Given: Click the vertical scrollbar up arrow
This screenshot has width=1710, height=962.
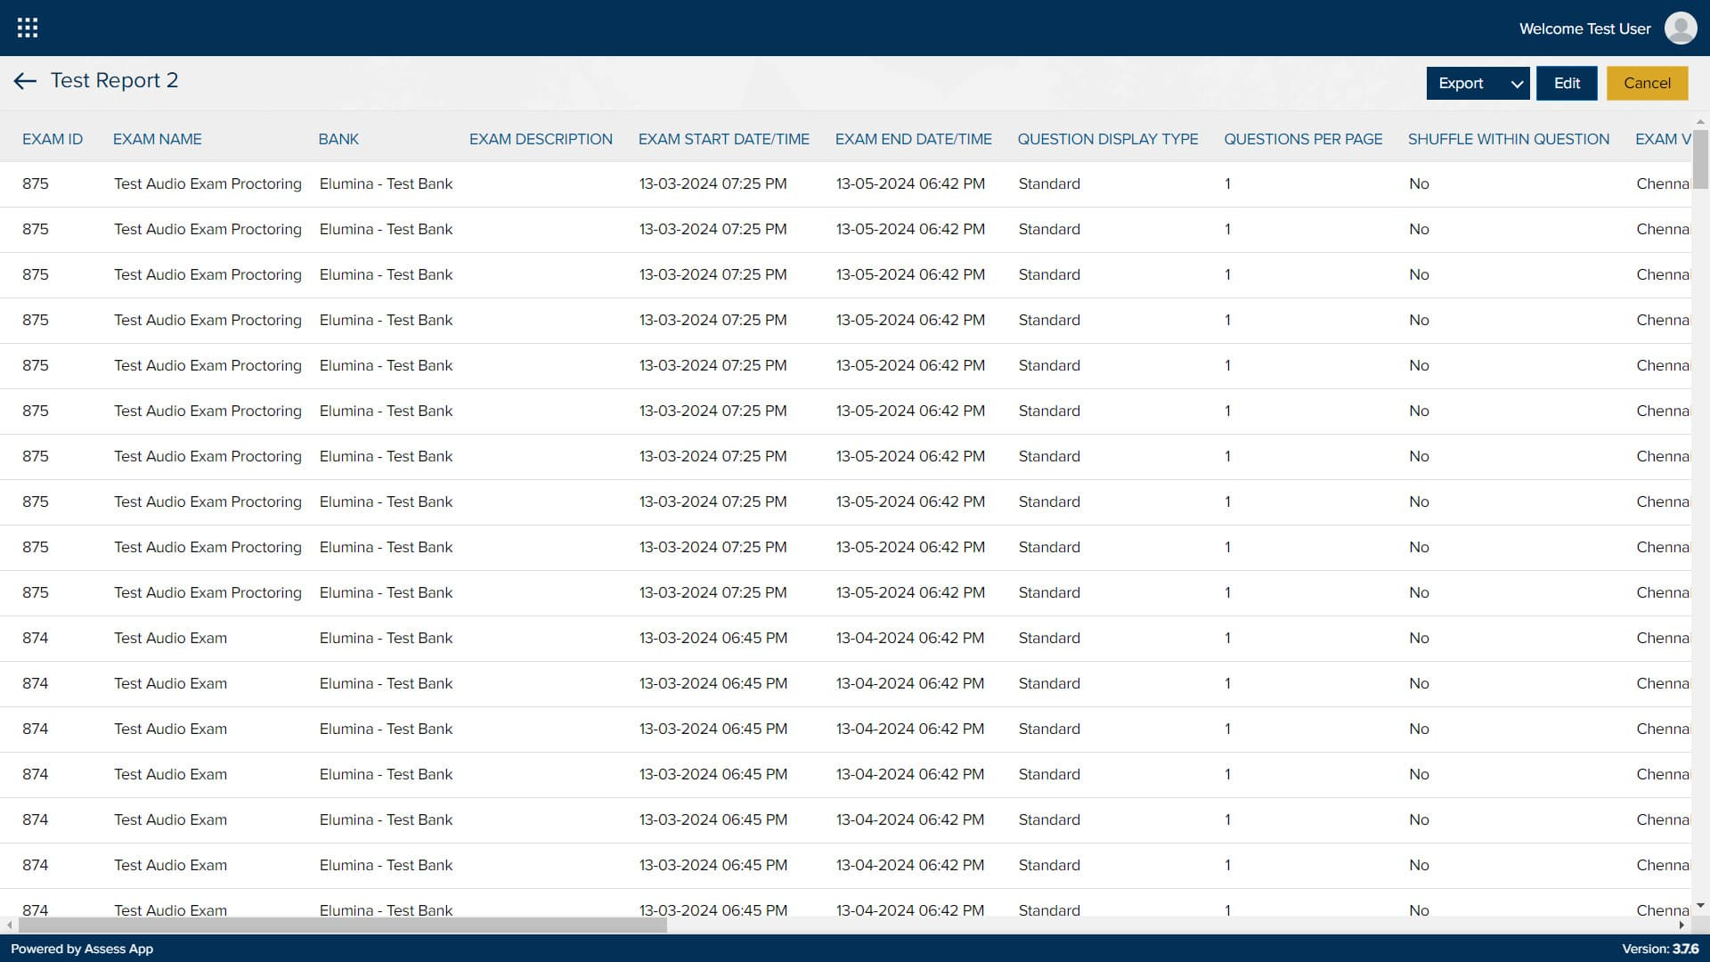Looking at the screenshot, I should point(1700,121).
